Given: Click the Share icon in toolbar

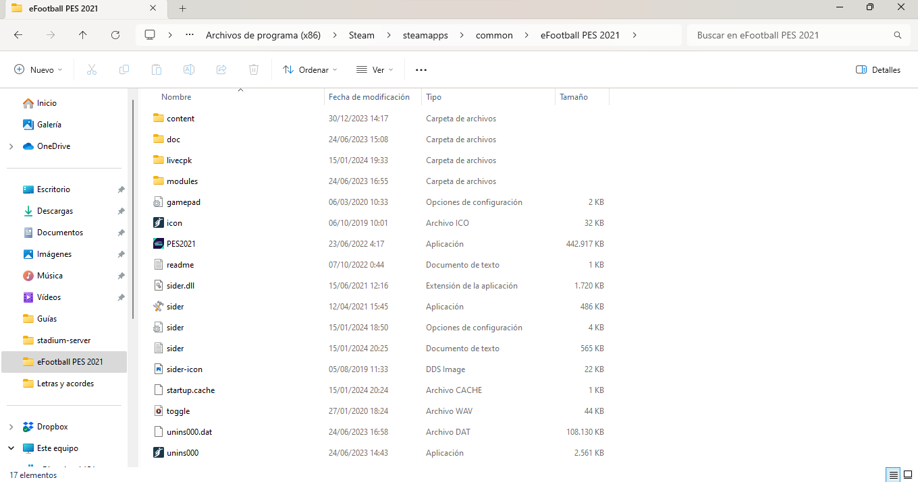Looking at the screenshot, I should [221, 69].
